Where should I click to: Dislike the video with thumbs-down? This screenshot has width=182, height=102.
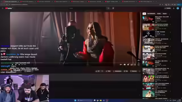point(102,71)
